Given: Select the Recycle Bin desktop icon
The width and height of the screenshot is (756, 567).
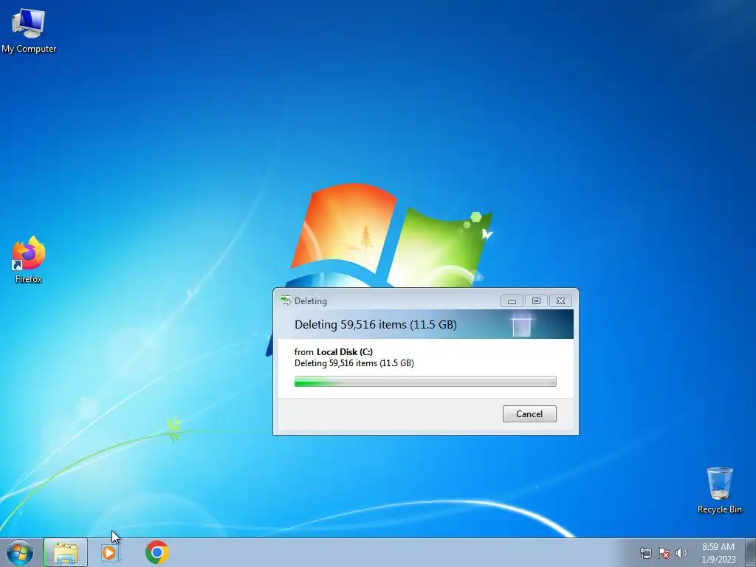Looking at the screenshot, I should click(x=719, y=490).
